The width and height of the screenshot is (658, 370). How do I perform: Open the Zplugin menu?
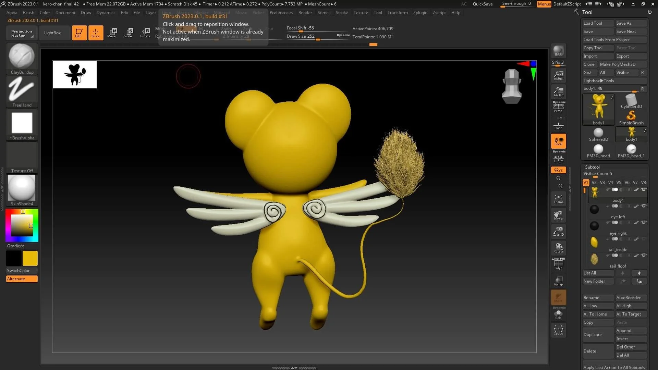coord(420,13)
